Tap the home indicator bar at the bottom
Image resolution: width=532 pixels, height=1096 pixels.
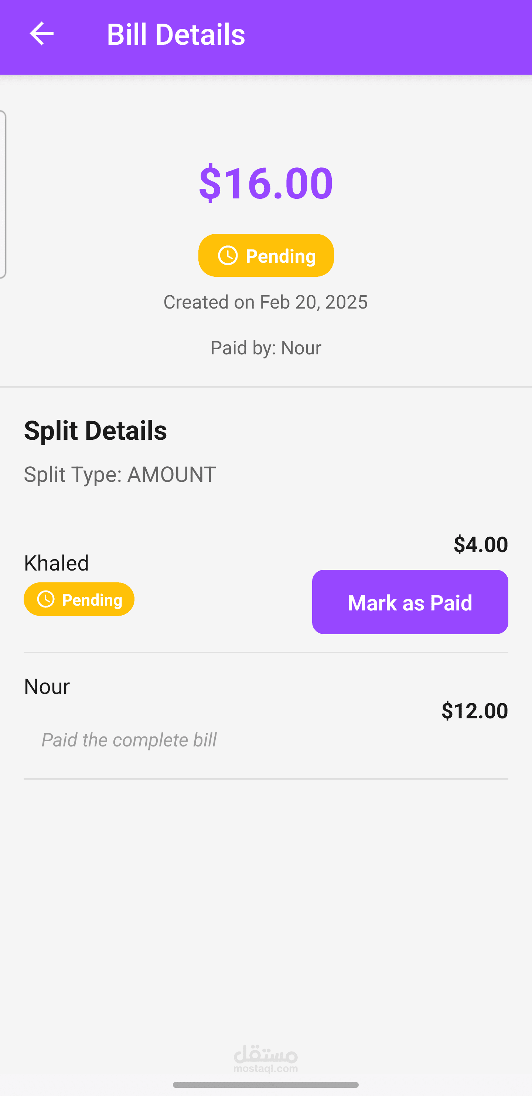tap(266, 1085)
